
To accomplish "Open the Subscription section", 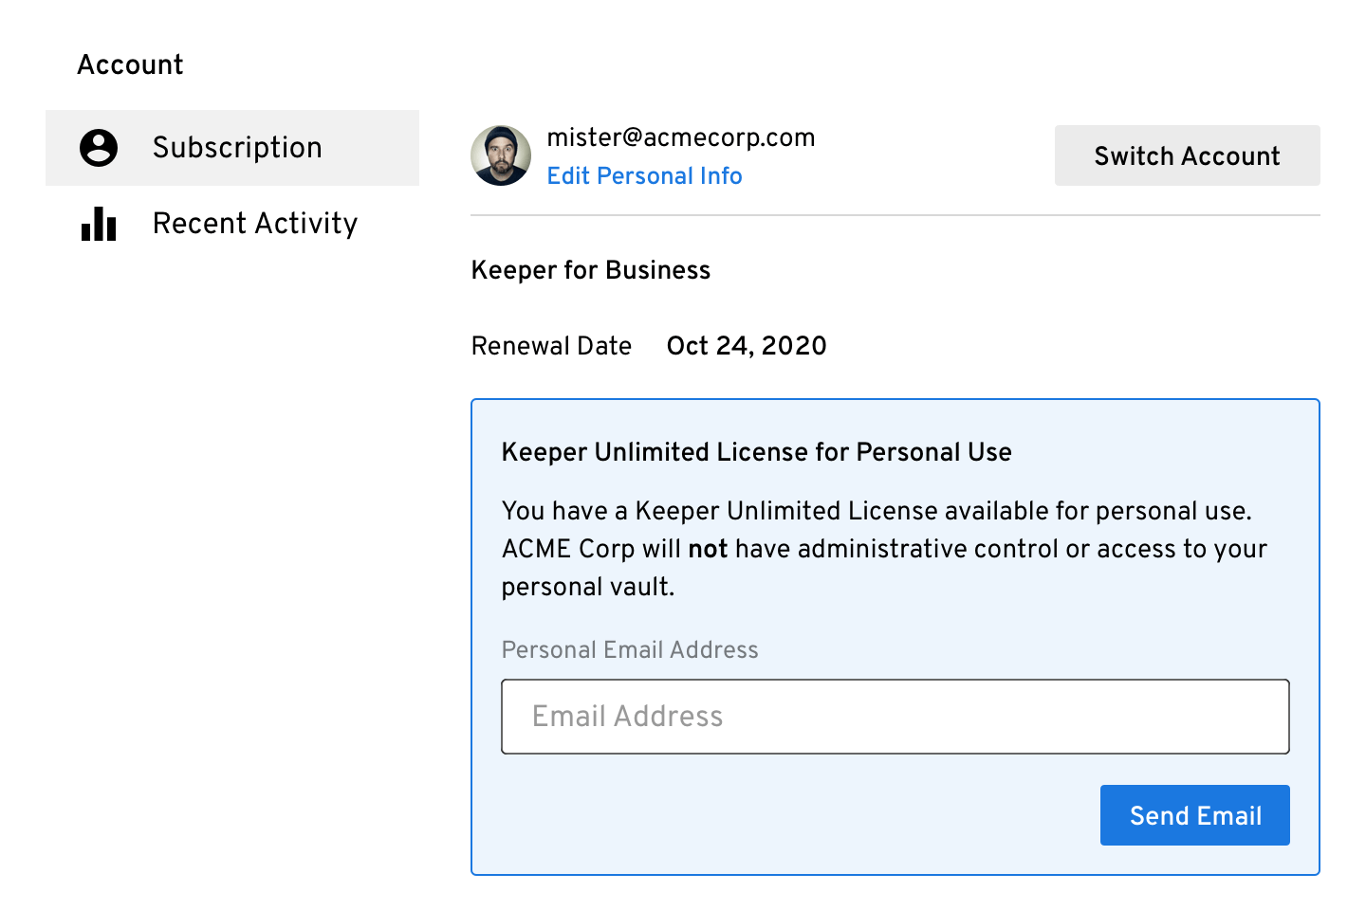I will 236,148.
